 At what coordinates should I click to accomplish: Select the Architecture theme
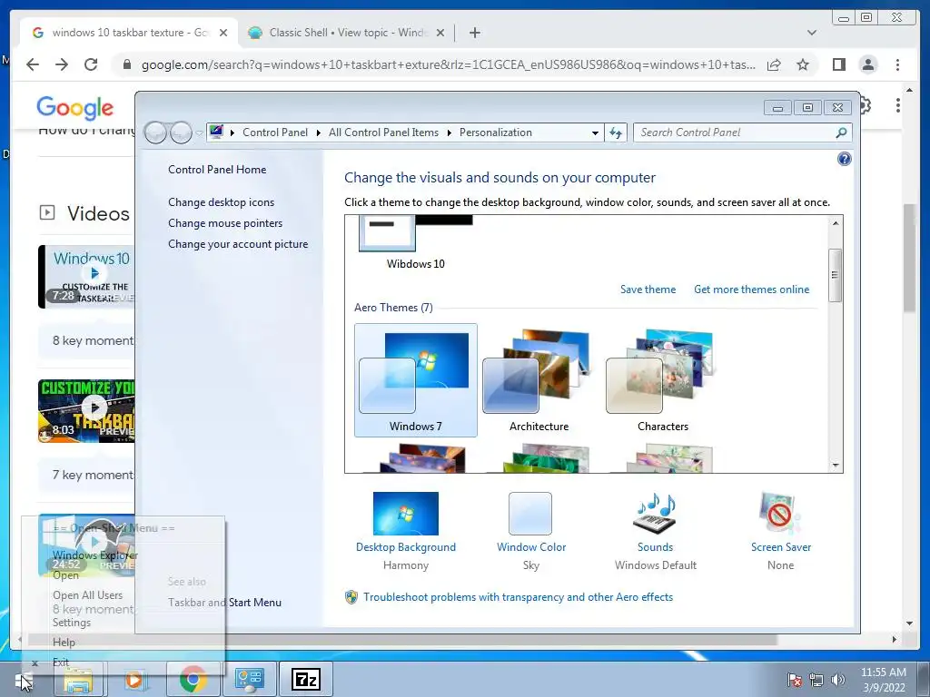click(539, 380)
